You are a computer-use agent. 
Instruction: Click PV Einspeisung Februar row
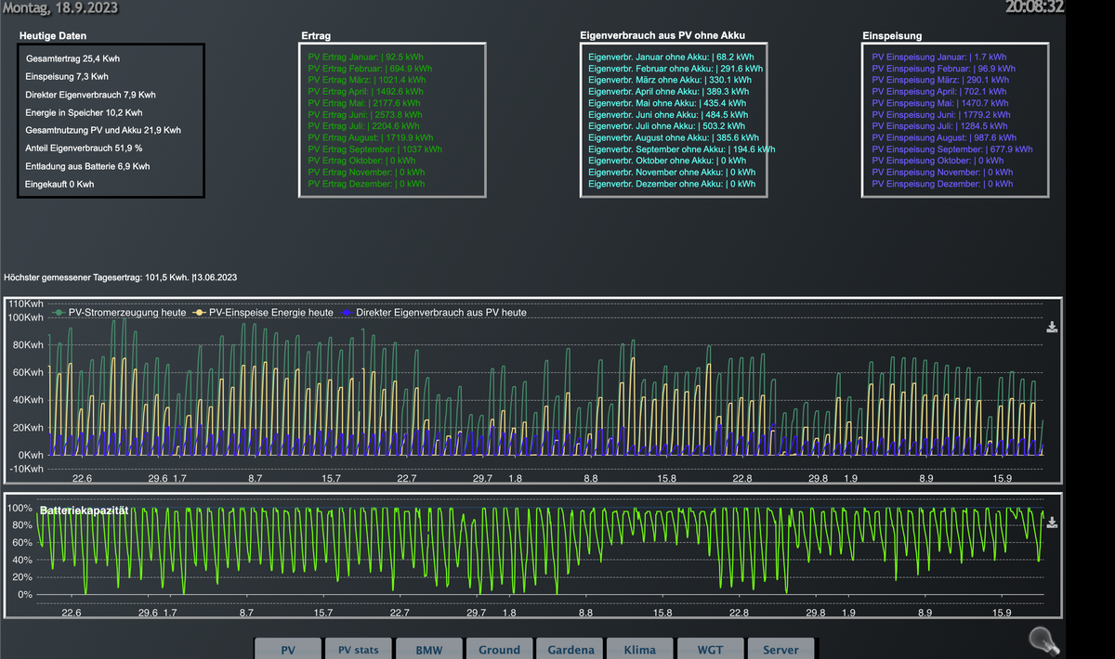coord(944,69)
